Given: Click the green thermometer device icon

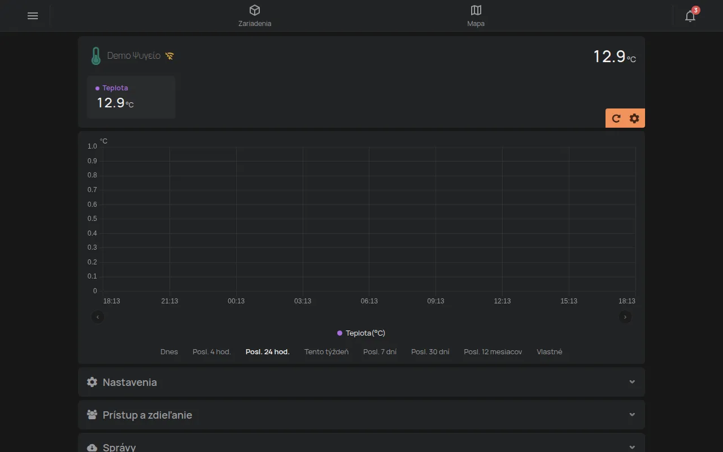Looking at the screenshot, I should click(96, 56).
